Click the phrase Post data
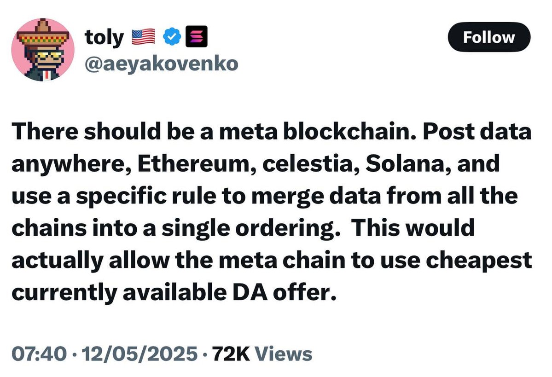 click(477, 131)
